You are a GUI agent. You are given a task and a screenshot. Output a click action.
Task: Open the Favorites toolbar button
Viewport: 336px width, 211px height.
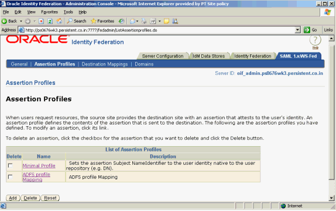pyautogui.click(x=102, y=21)
